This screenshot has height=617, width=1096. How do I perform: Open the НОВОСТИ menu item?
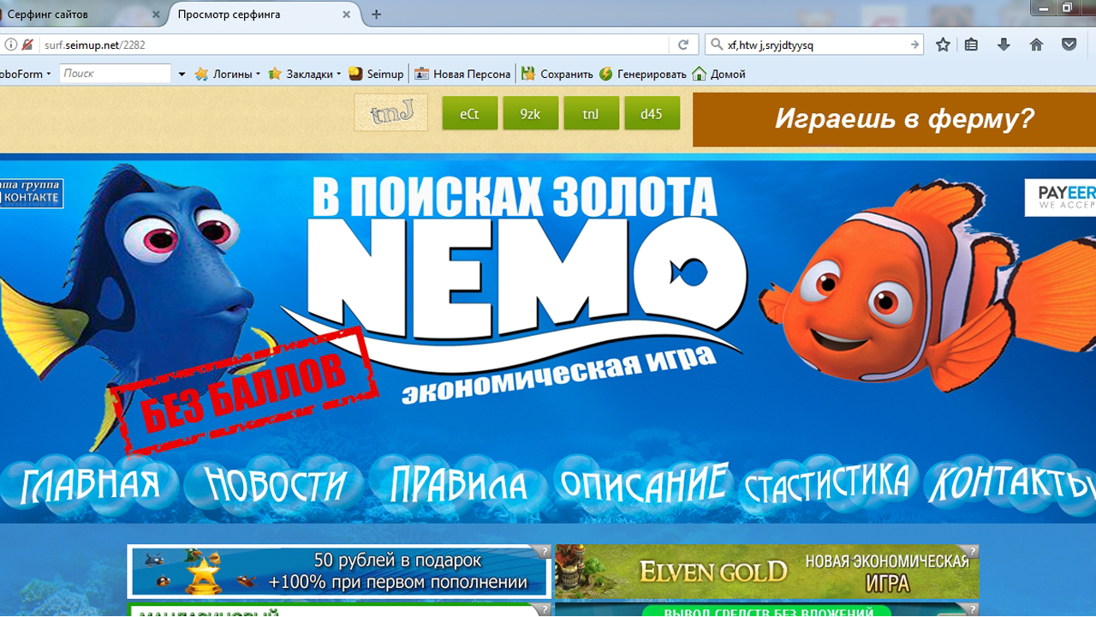pos(276,484)
